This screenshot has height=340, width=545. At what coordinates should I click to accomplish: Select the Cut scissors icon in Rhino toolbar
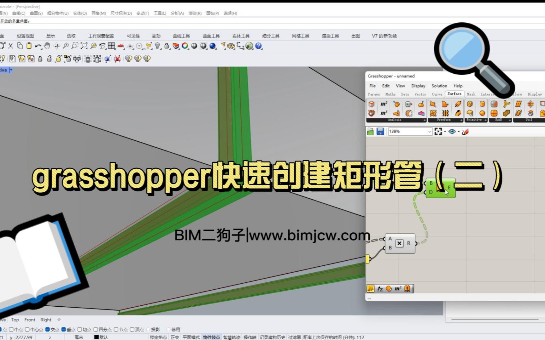click(x=10, y=46)
